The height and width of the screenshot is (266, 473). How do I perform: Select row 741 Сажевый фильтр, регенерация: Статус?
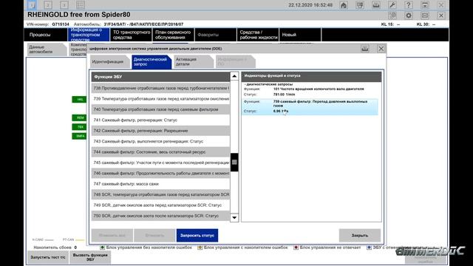160,120
